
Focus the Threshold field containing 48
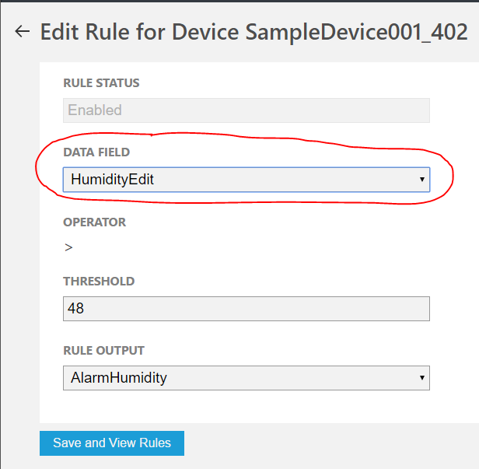pyautogui.click(x=246, y=309)
